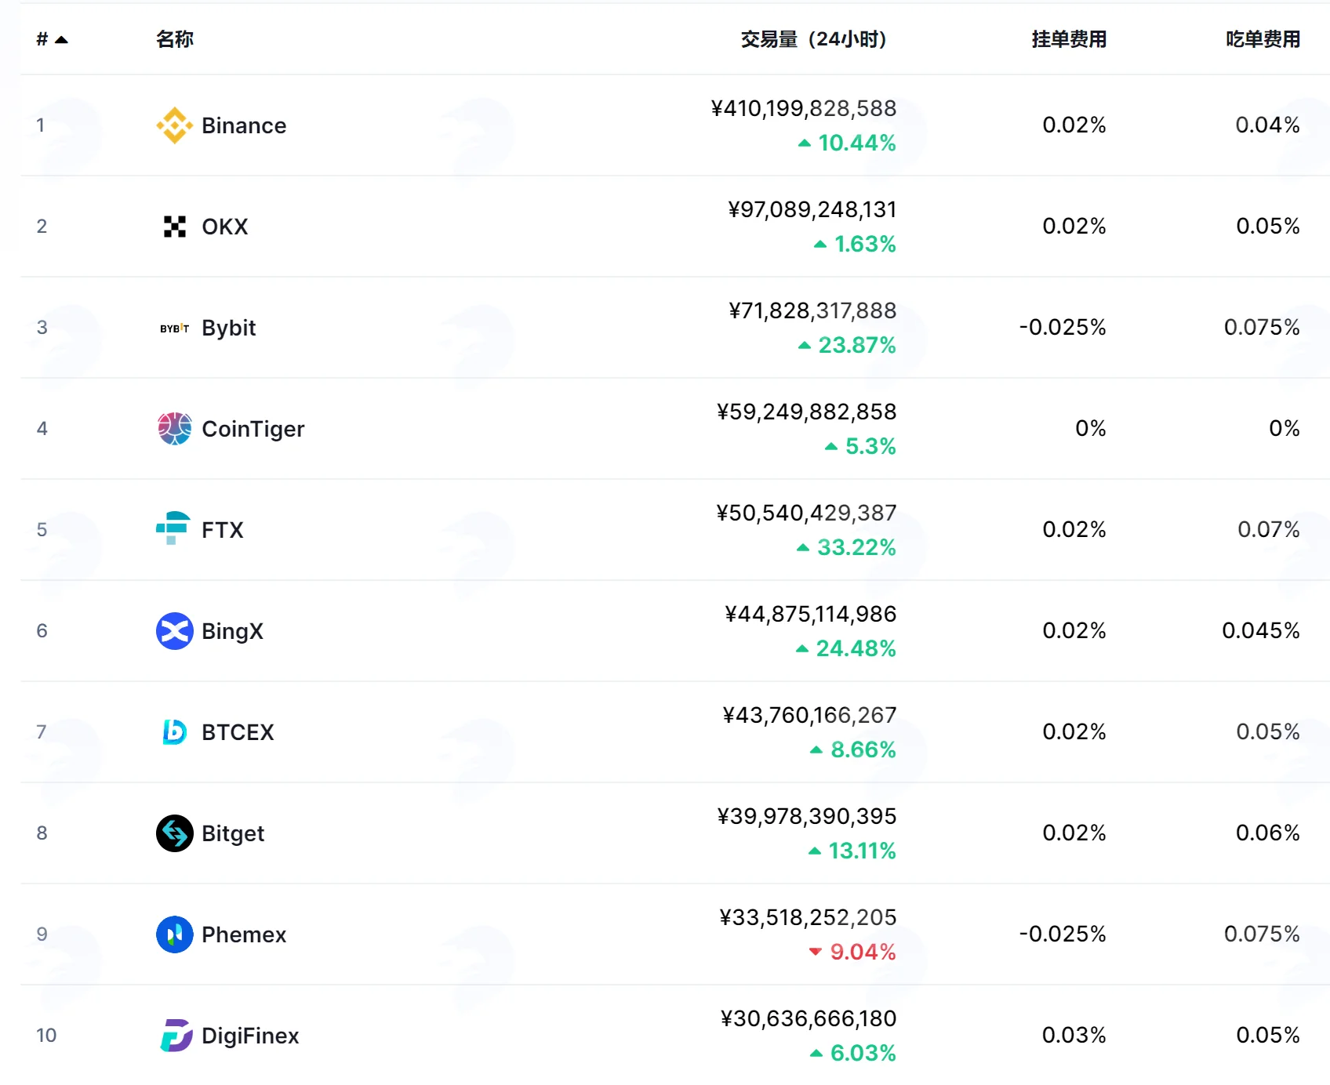This screenshot has height=1085, width=1330.
Task: Sort by 挂单费用 column header
Action: click(1069, 39)
